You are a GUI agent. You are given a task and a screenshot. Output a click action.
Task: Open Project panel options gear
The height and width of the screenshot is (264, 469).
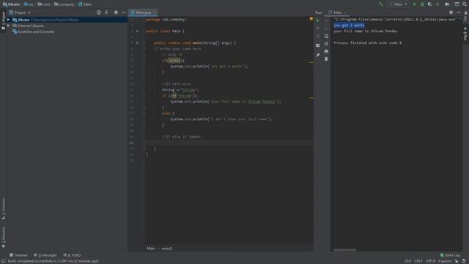pyautogui.click(x=116, y=12)
